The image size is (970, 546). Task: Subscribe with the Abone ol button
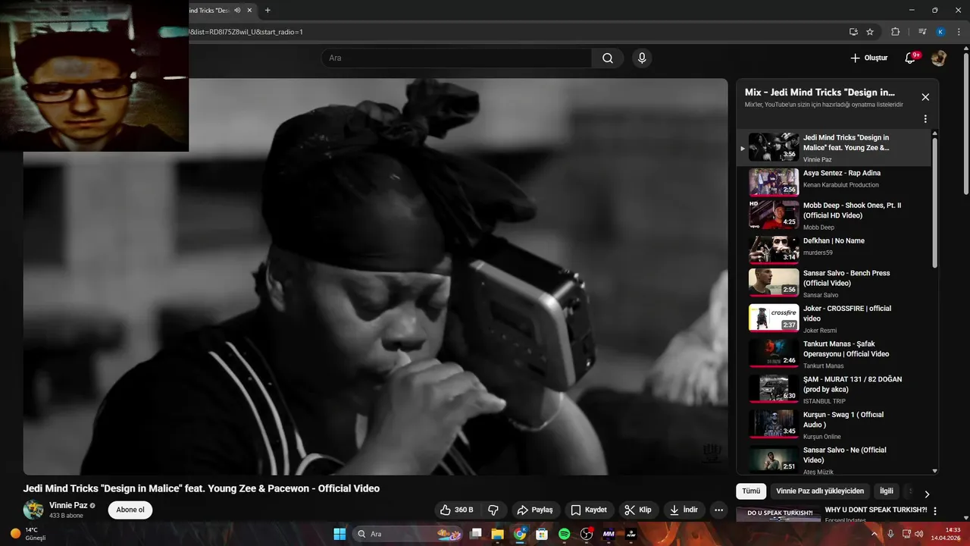point(130,510)
